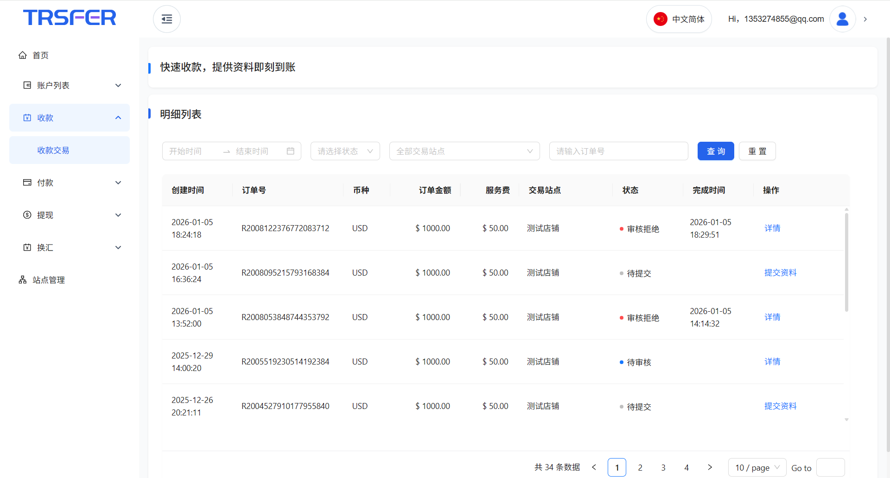The height and width of the screenshot is (478, 890).
Task: Select 收款交易 submenu item
Action: pos(53,150)
